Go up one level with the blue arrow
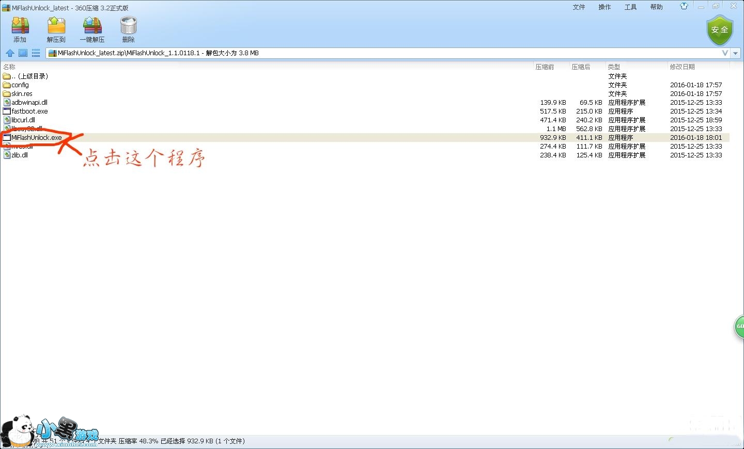The image size is (744, 449). pyautogui.click(x=10, y=53)
